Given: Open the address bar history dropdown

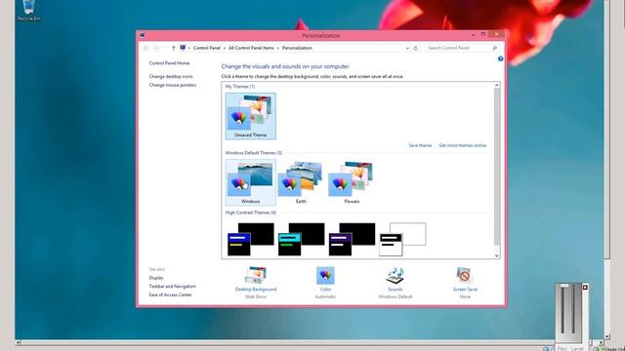Looking at the screenshot, I should click(407, 48).
